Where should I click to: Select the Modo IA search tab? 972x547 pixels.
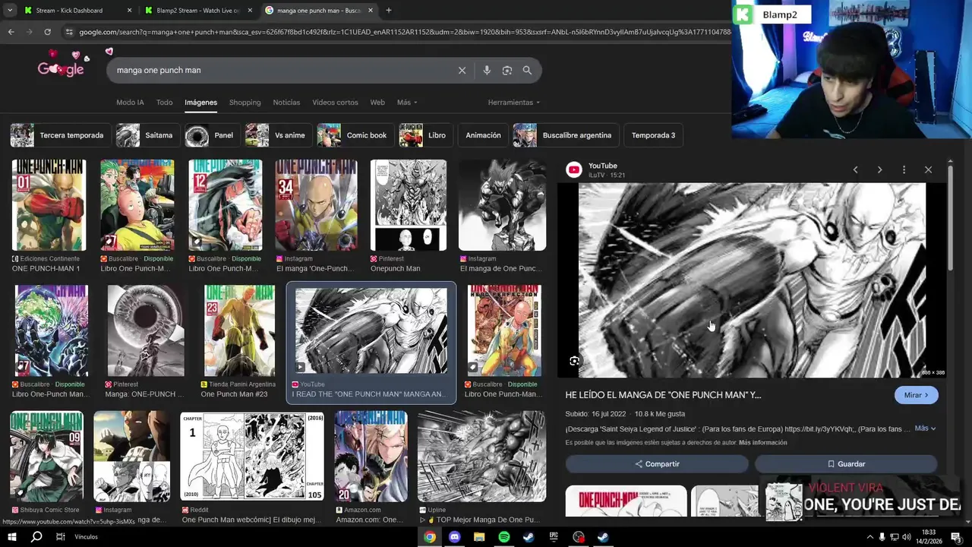tap(130, 103)
